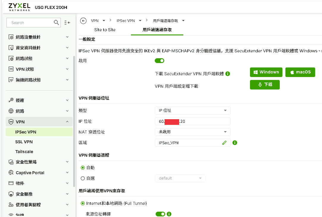Download SecuExtender for macOS
Image resolution: width=322 pixels, height=217 pixels.
[x=300, y=72]
